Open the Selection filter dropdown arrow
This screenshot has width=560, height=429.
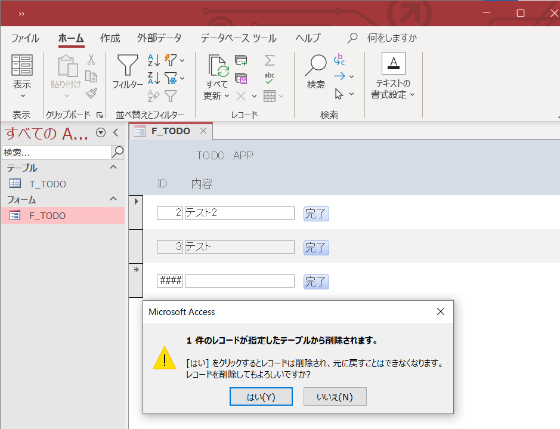point(182,60)
